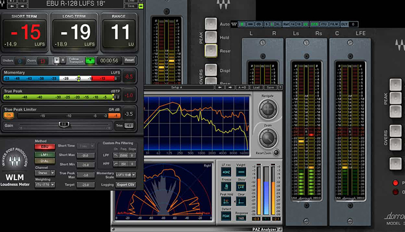Toggle the HPF filter on icon
Screen dimensions: 405x232
pyautogui.click(x=116, y=164)
